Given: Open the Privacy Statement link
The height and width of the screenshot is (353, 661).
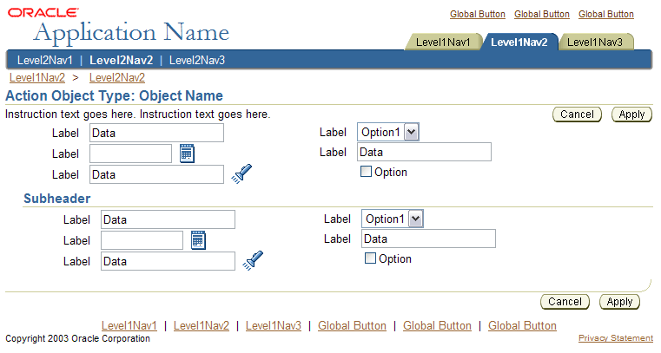Looking at the screenshot, I should coord(616,338).
